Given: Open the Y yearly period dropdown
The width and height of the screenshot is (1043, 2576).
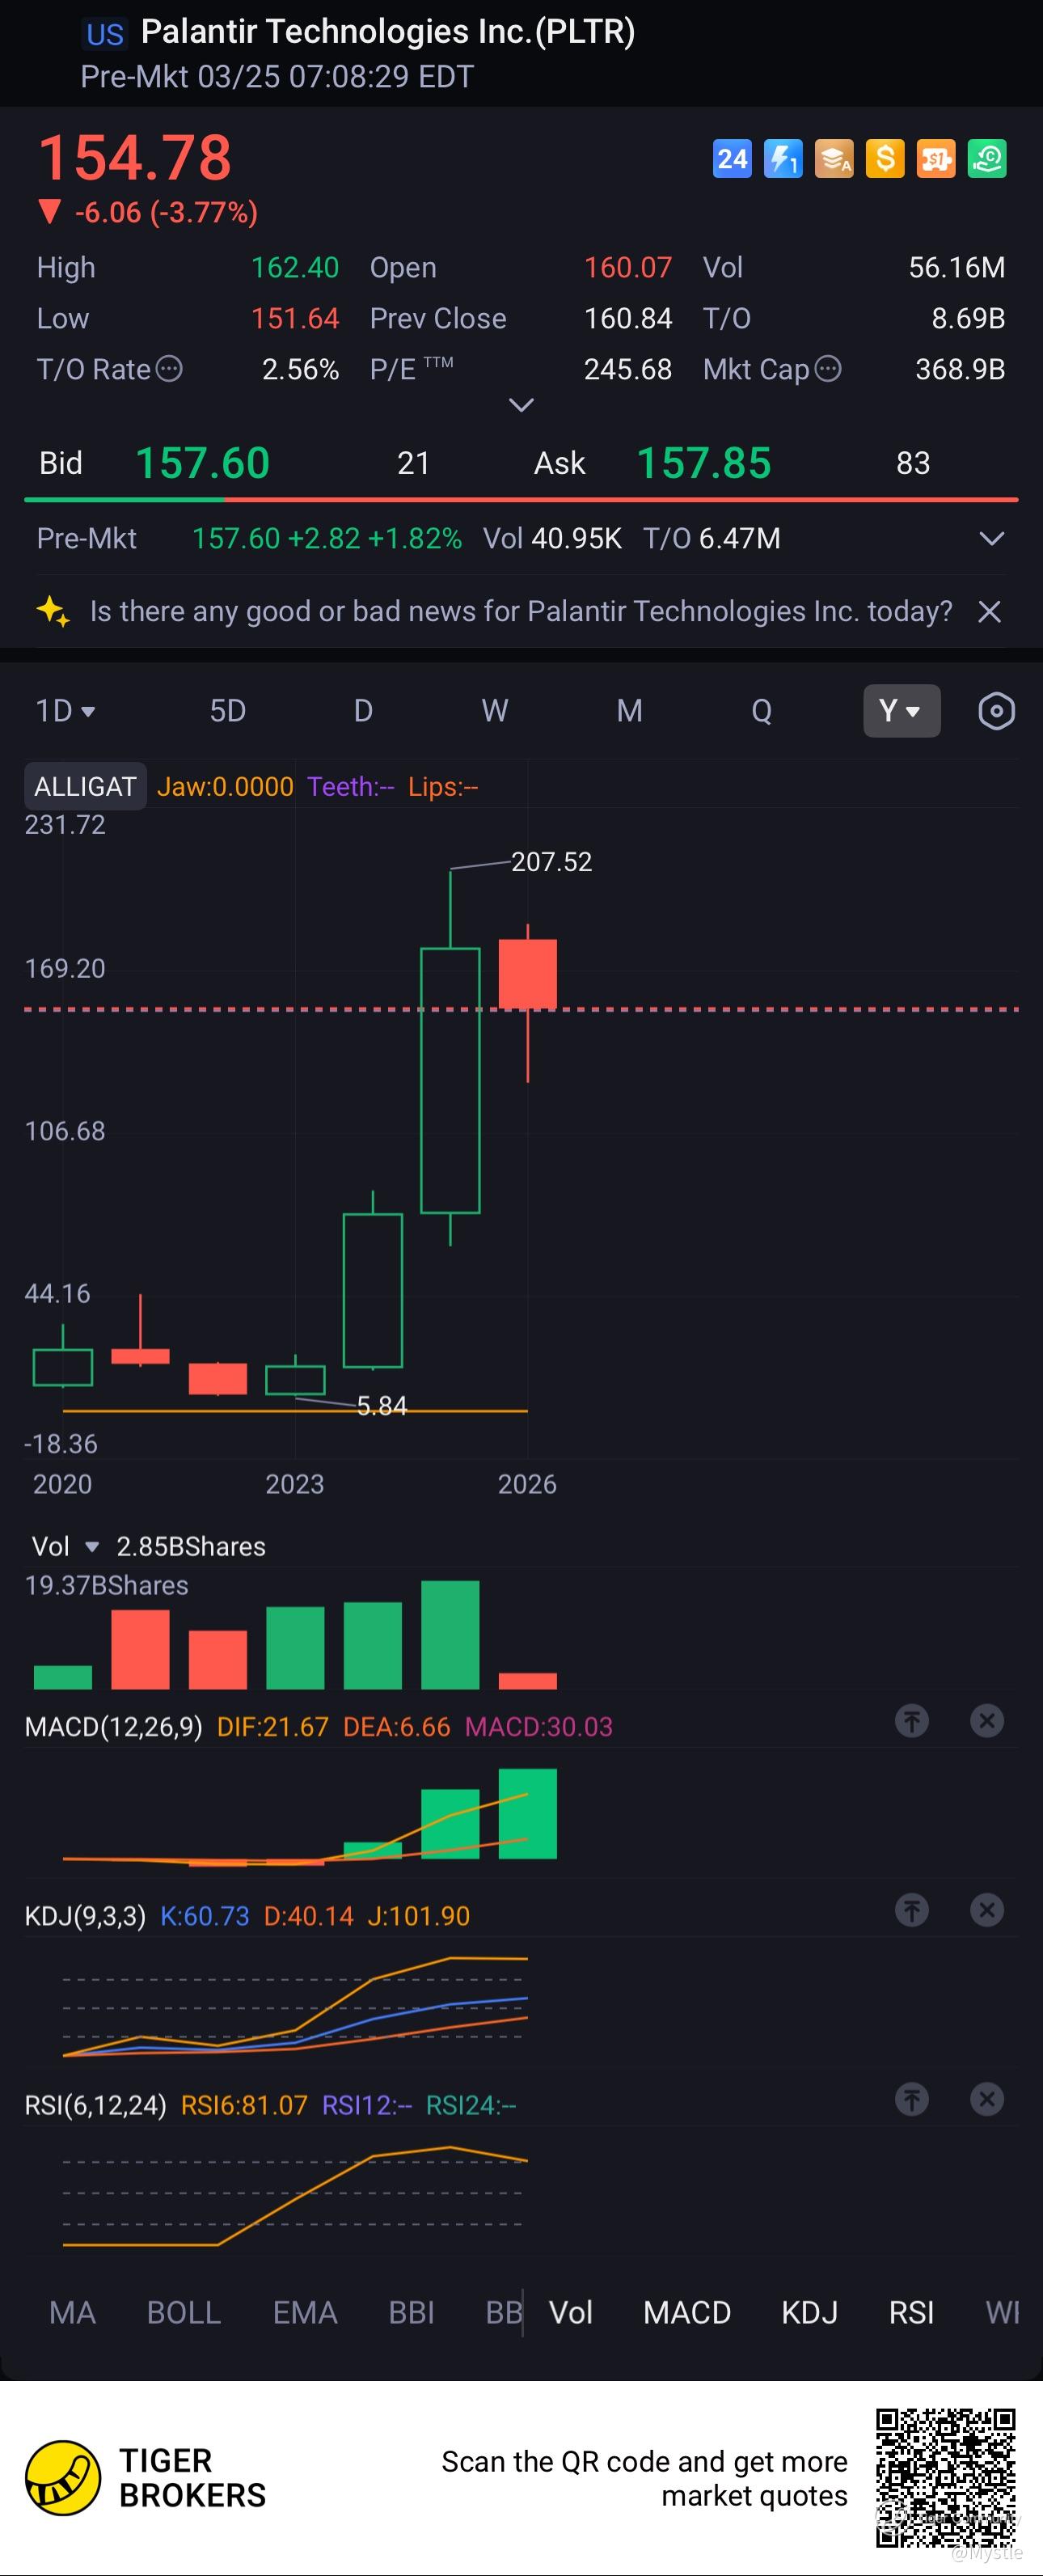Looking at the screenshot, I should click(901, 711).
